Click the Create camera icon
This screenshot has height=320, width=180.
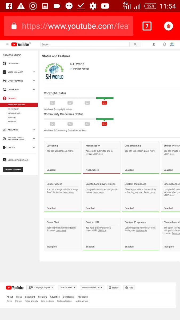pyautogui.click(x=5, y=147)
